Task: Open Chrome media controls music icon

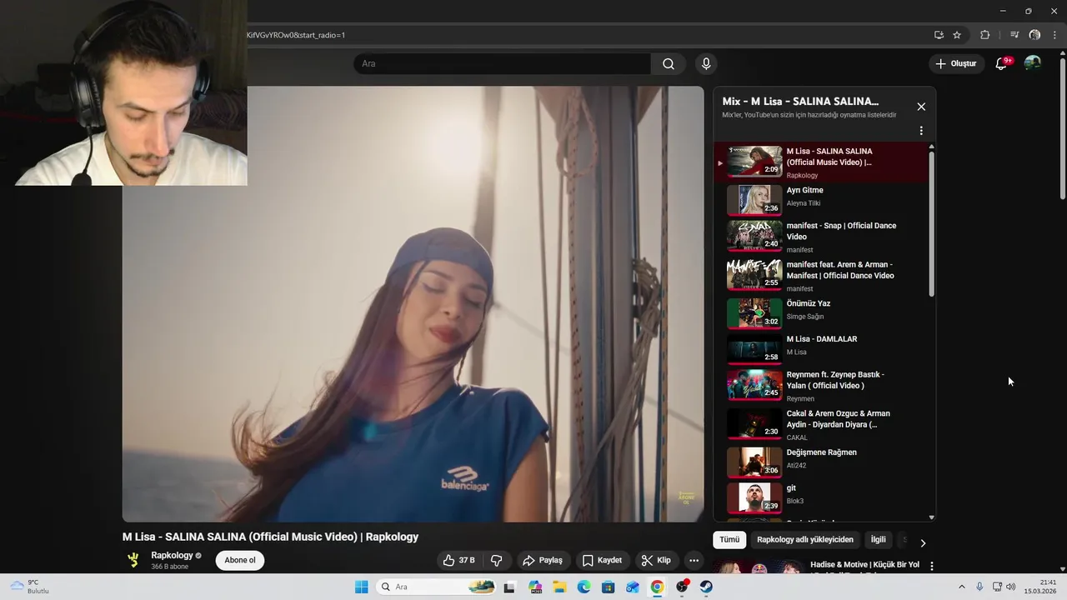Action: (1014, 35)
